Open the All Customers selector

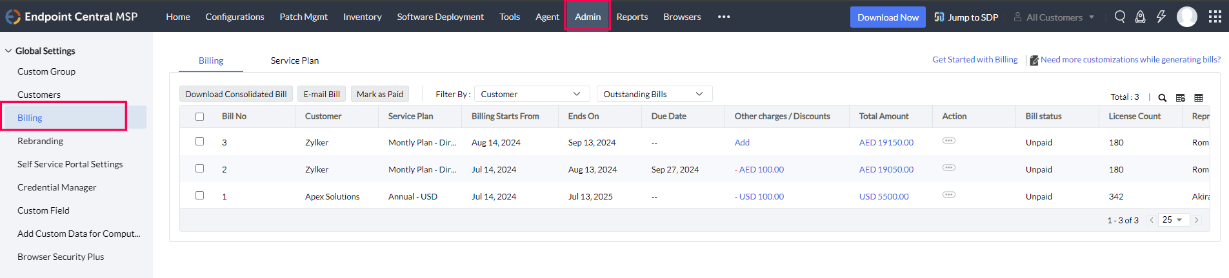point(1054,17)
